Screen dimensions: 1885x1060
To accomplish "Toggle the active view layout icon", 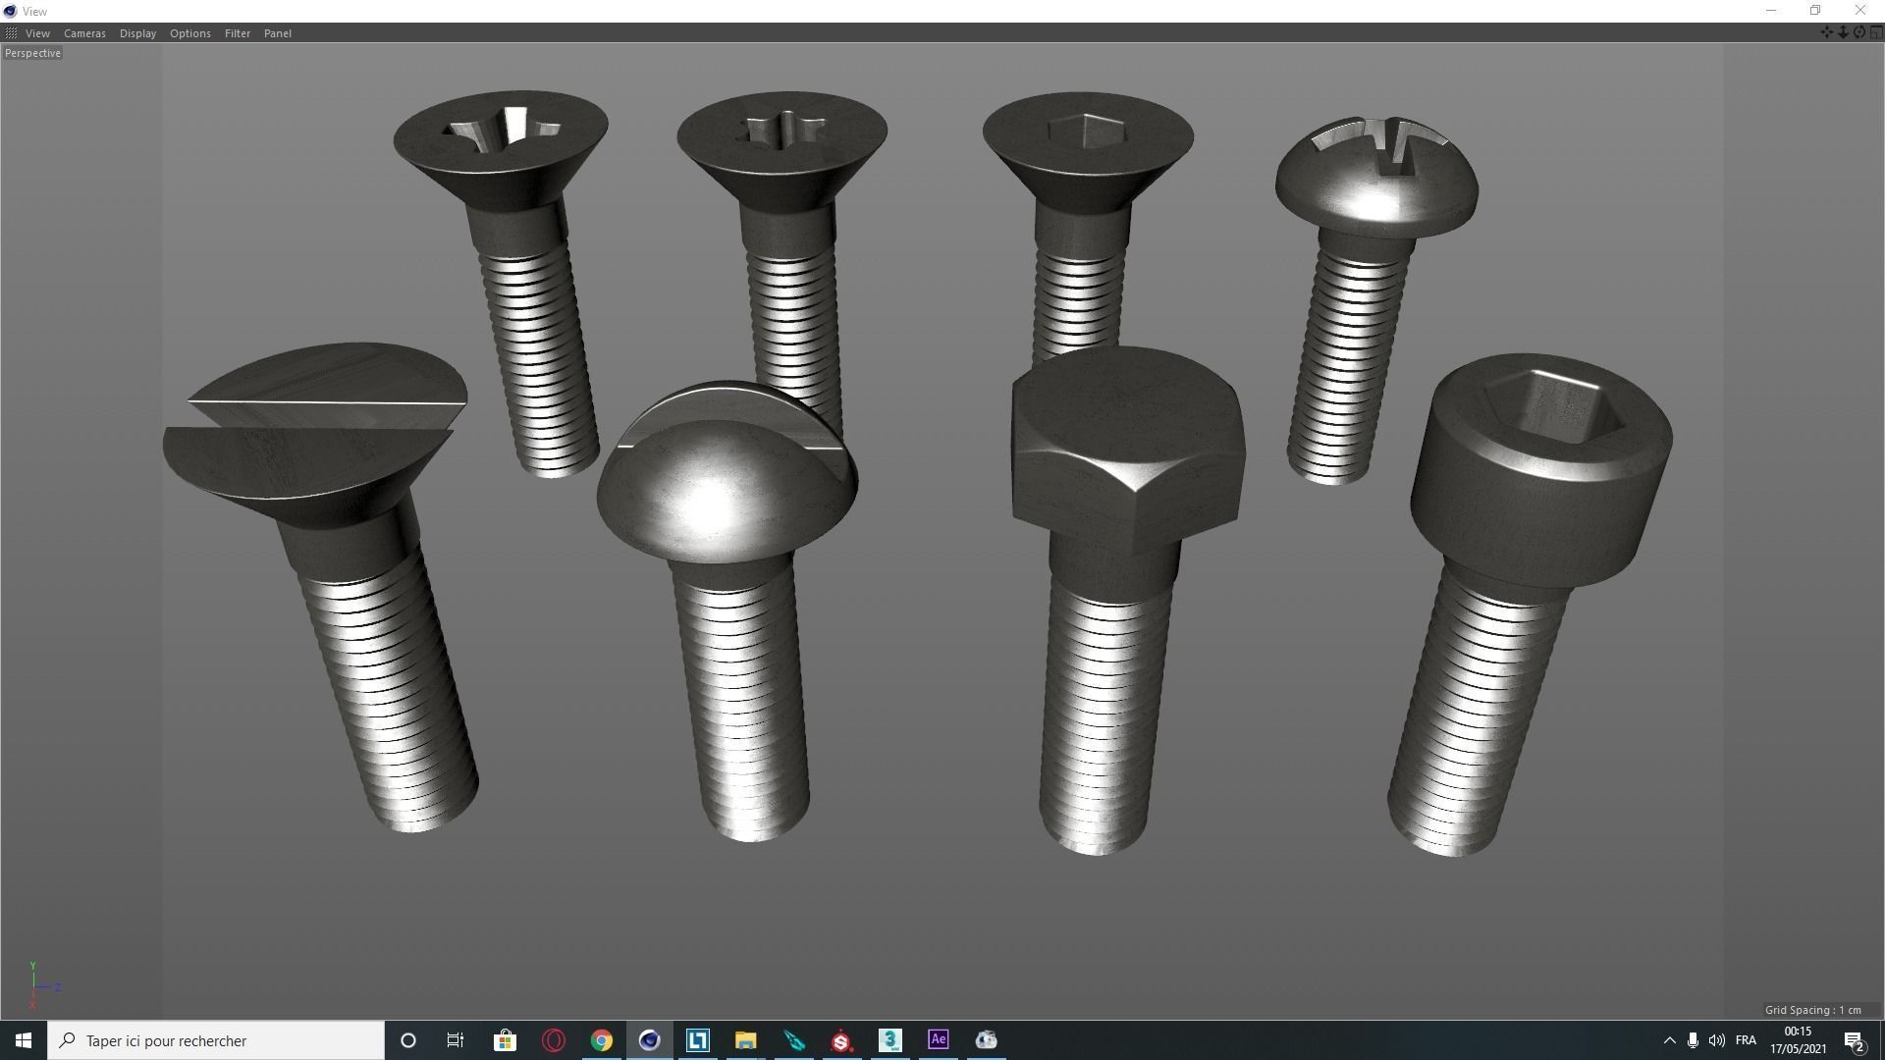I will coord(1875,32).
